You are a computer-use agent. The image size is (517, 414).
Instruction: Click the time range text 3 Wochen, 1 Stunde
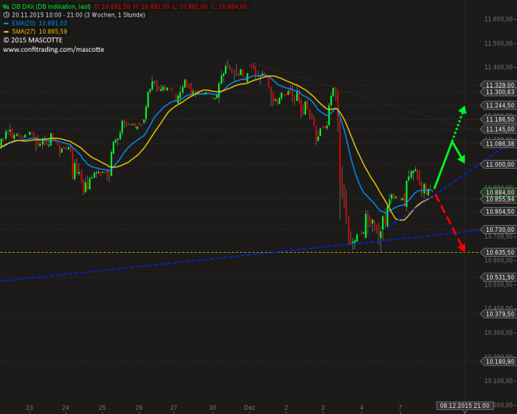coord(115,15)
